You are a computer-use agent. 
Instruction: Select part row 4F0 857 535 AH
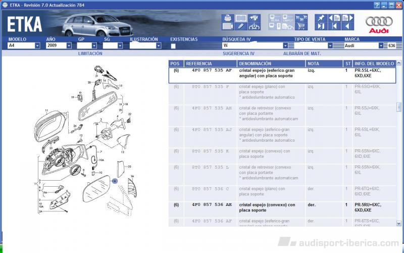point(282,116)
